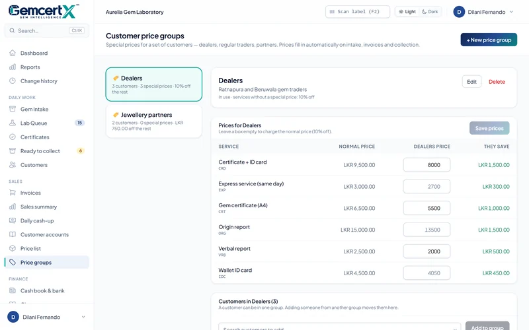Click the Gem Intake box icon
The image size is (529, 330).
point(13,109)
